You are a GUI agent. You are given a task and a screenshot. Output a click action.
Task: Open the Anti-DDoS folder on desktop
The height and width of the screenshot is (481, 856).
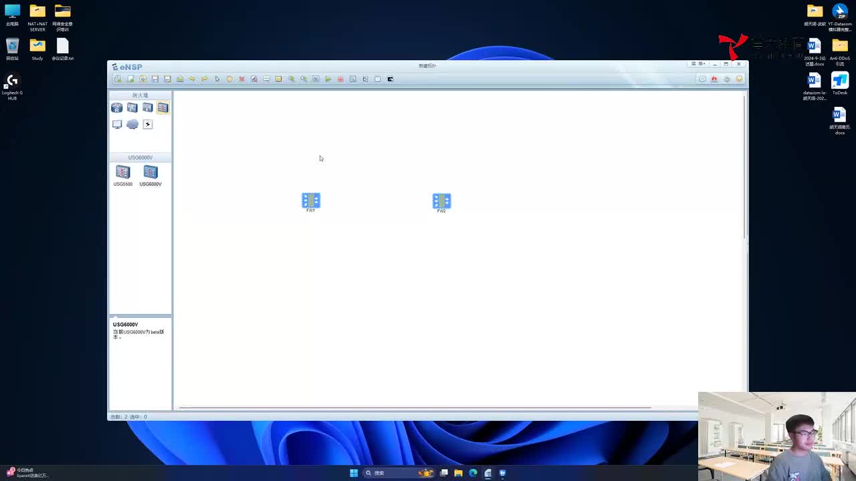point(840,51)
